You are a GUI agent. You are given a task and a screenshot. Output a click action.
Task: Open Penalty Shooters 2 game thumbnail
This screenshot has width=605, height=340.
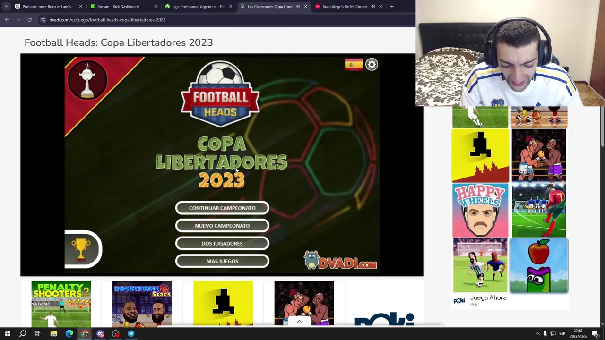tap(61, 304)
